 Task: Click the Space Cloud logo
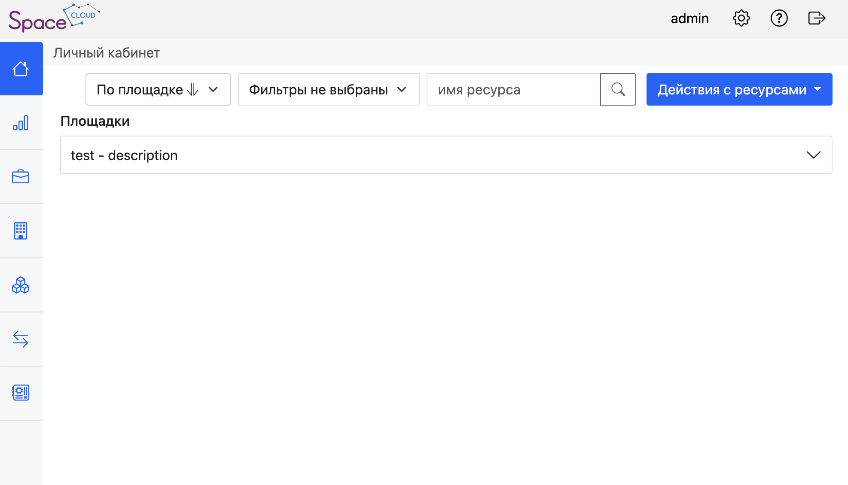tap(54, 18)
